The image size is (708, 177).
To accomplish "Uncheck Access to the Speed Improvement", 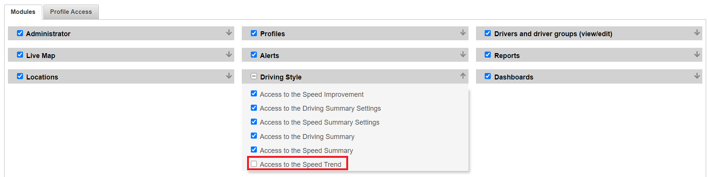I will point(254,93).
